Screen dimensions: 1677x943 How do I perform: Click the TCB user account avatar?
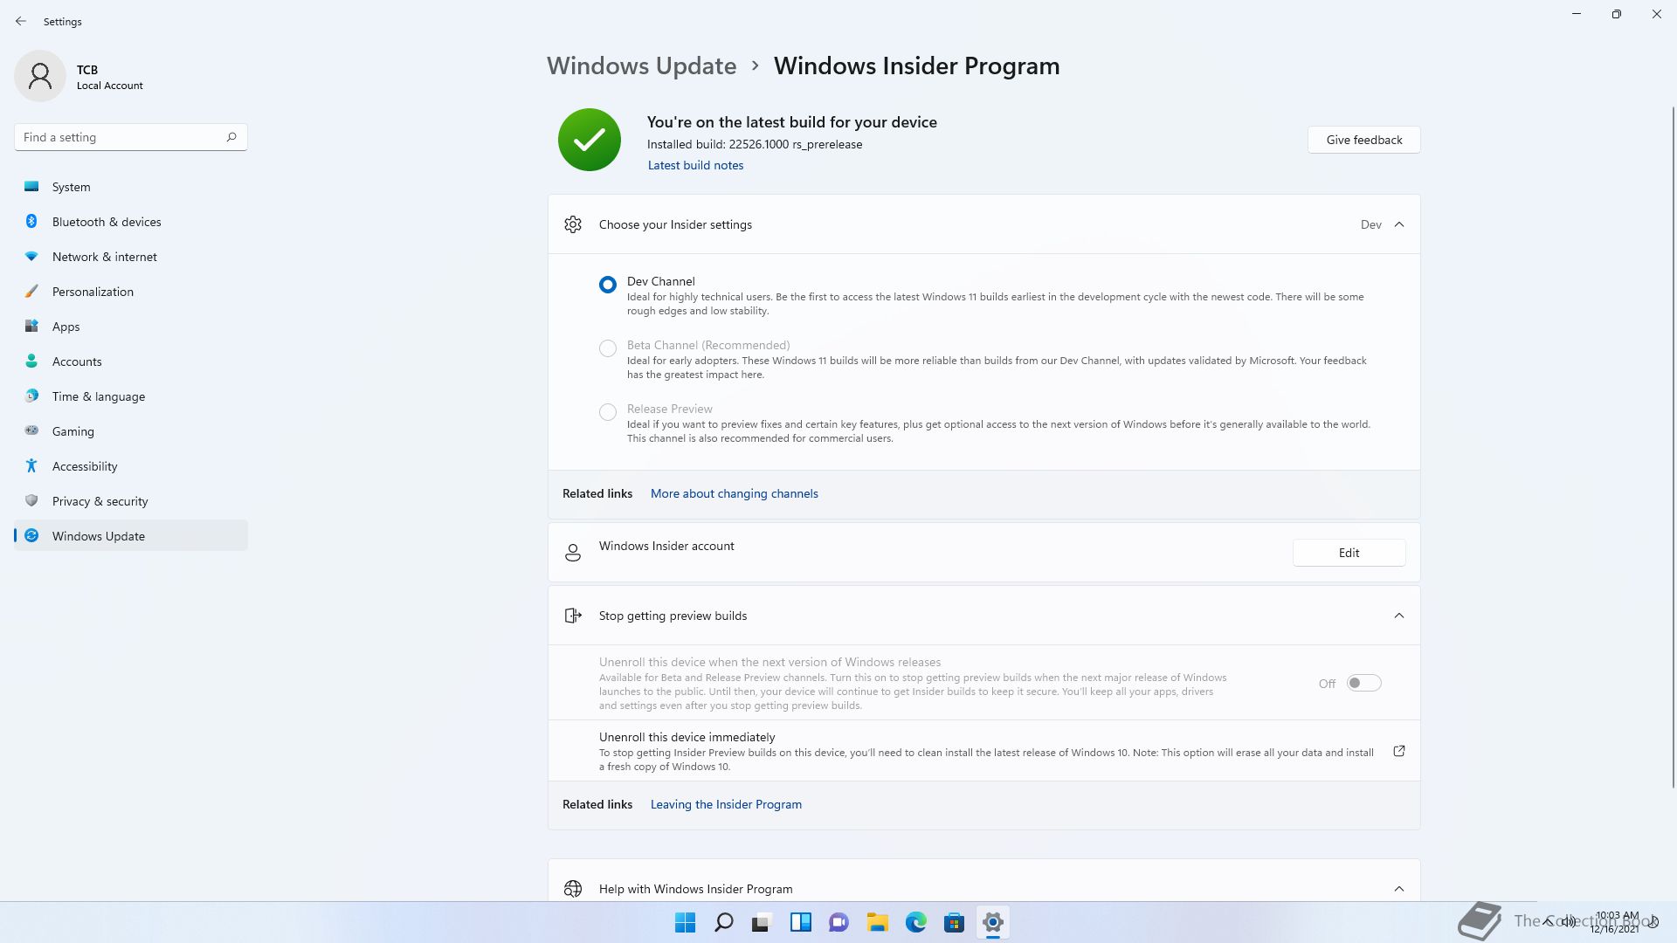coord(40,76)
